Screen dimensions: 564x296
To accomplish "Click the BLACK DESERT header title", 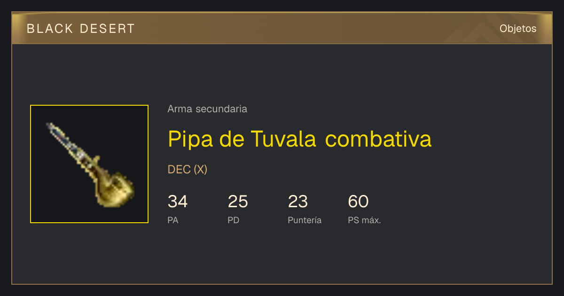I will (x=81, y=29).
